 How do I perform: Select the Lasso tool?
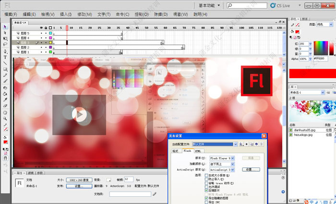pos(5,44)
